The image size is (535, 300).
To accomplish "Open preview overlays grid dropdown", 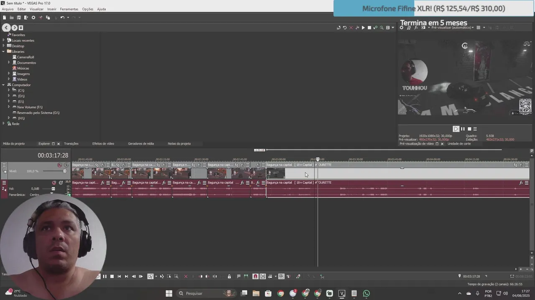I will tap(484, 27).
